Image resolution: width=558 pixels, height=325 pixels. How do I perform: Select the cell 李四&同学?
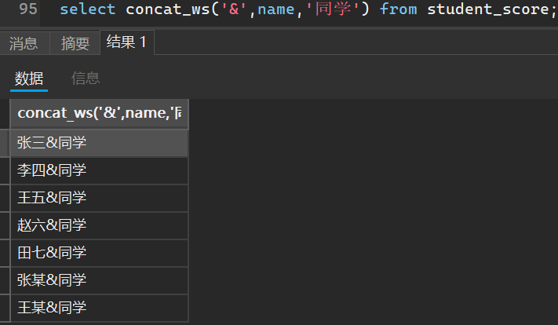[x=100, y=170]
